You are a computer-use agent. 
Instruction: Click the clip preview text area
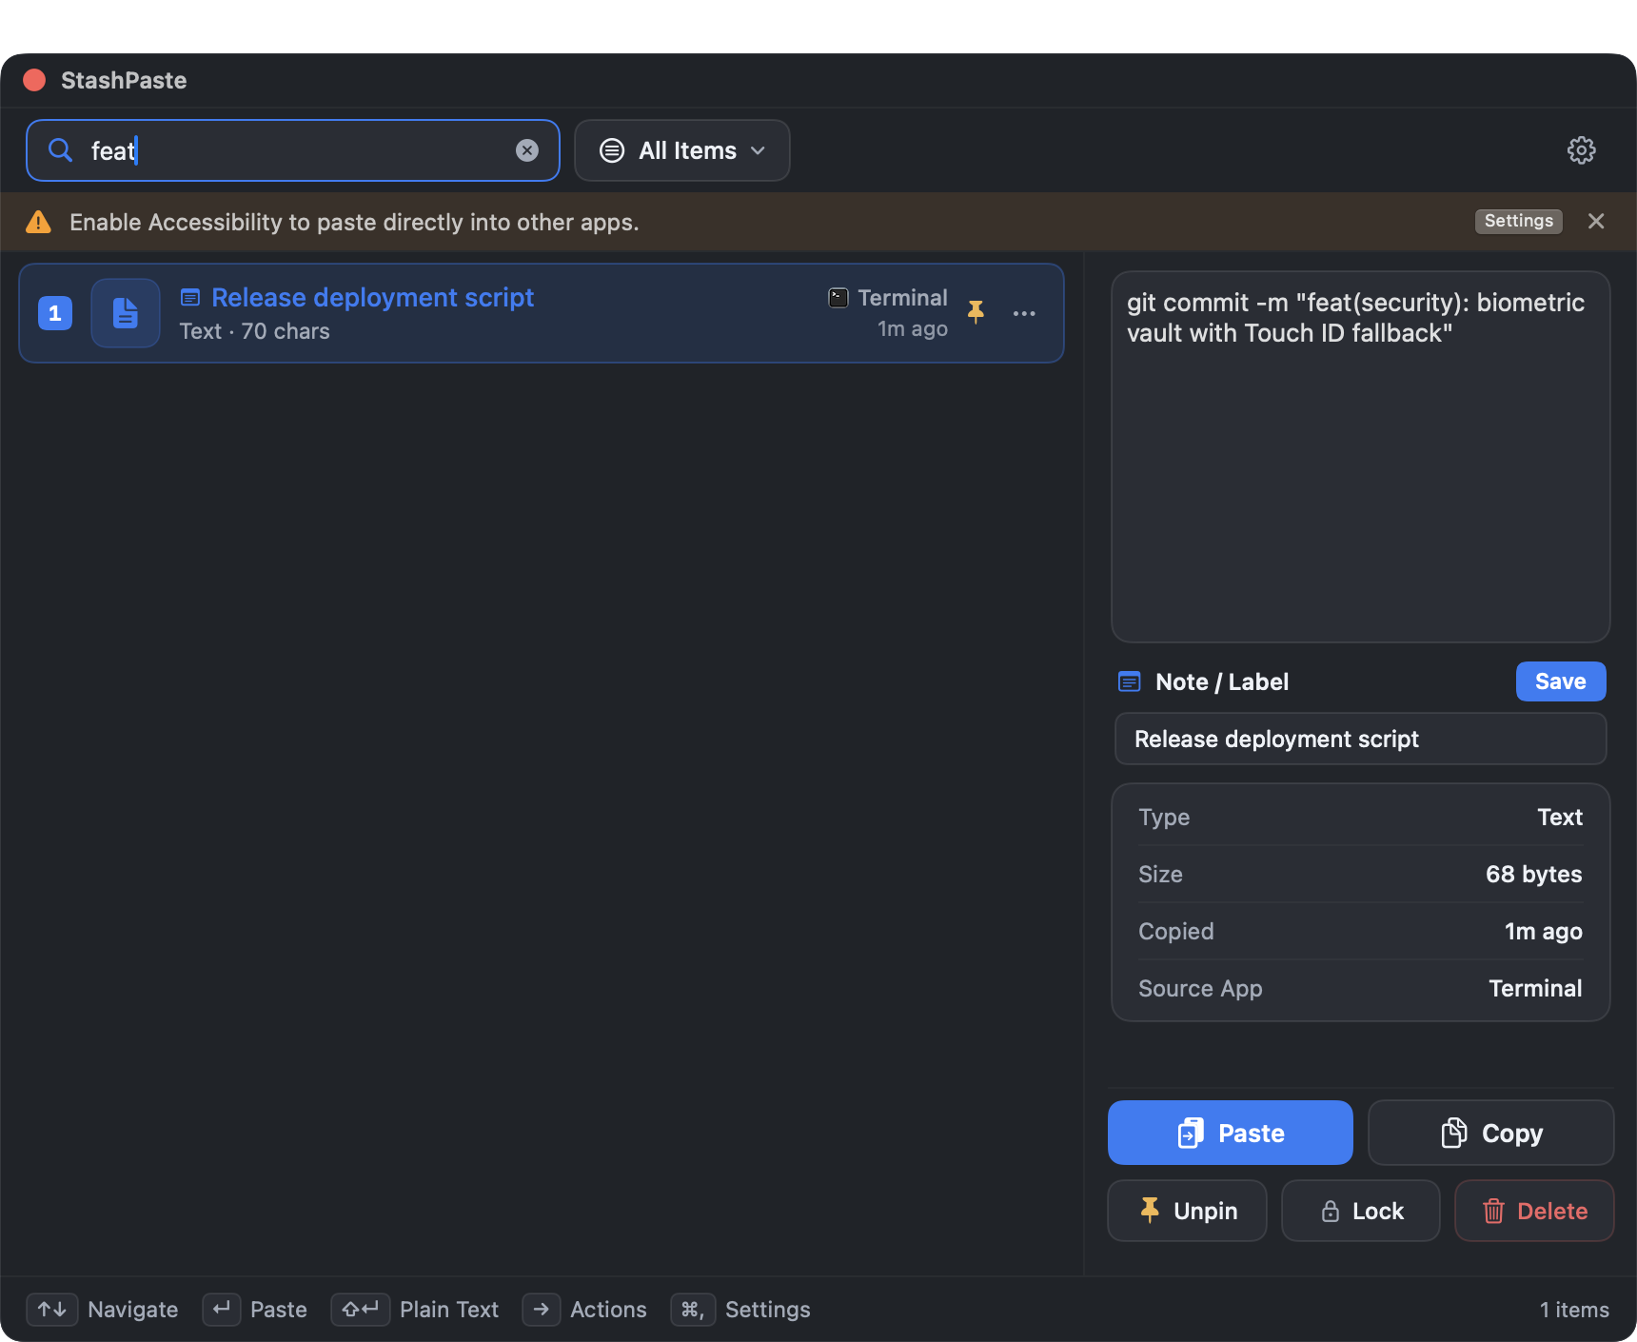click(1361, 457)
